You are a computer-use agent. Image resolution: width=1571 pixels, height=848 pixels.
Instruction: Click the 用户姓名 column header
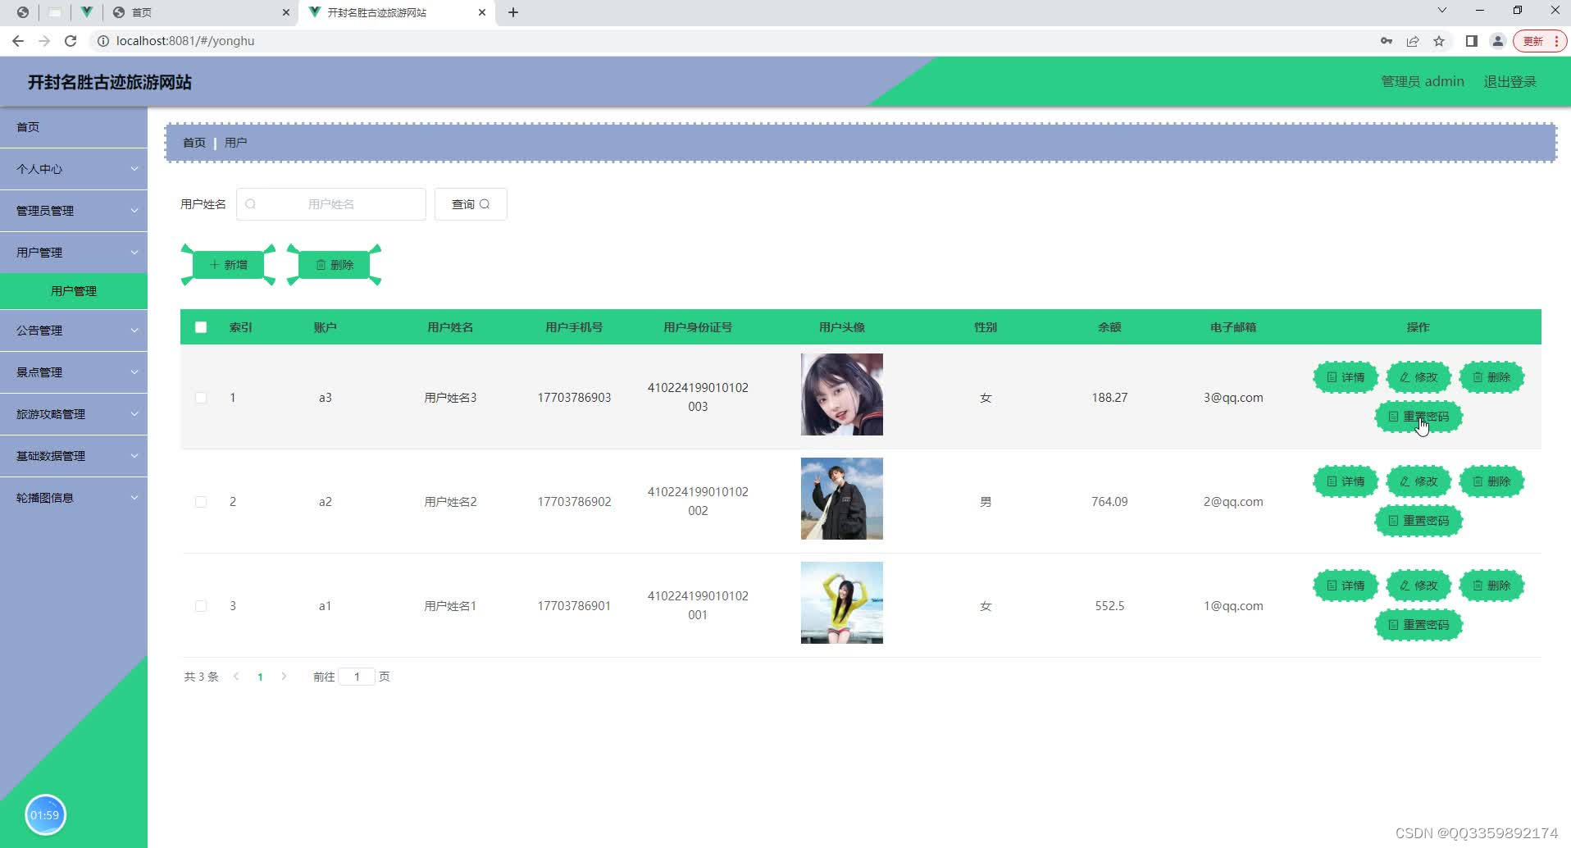click(x=450, y=327)
